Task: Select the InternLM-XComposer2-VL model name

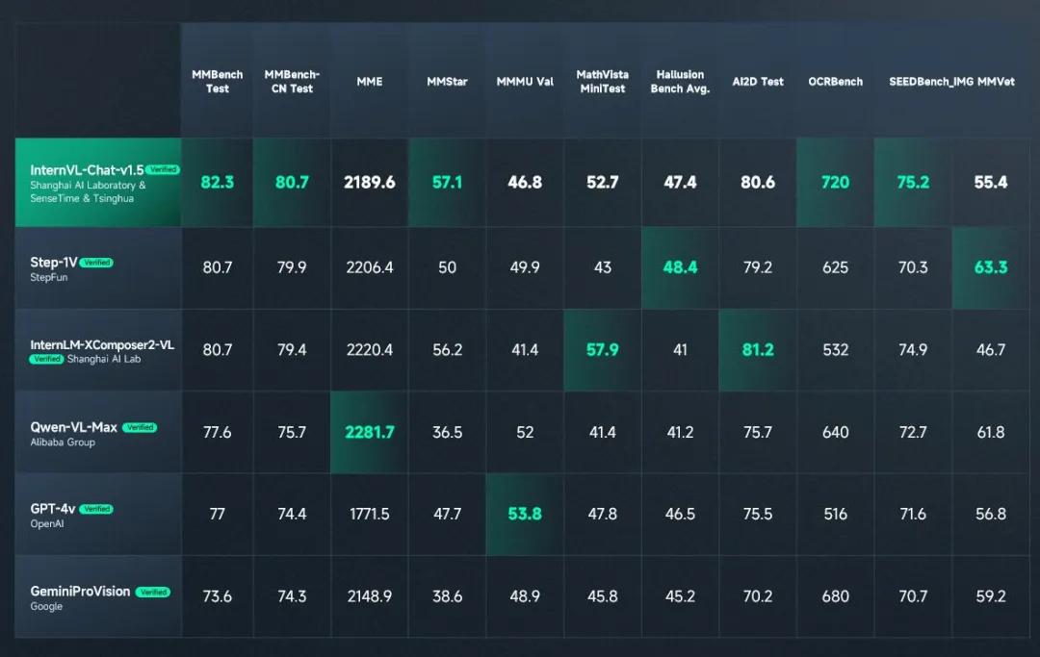Action: (x=102, y=345)
